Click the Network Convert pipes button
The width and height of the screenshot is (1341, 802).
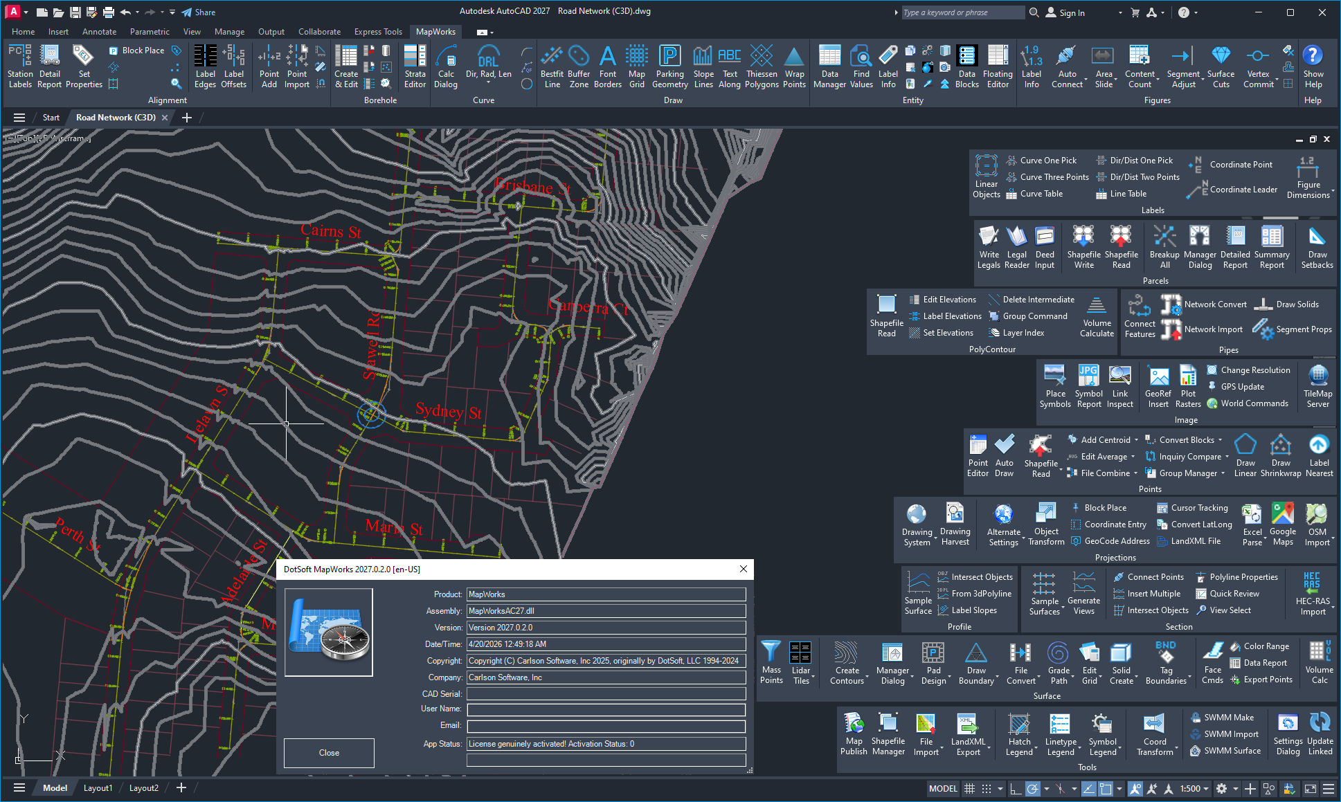[x=1205, y=304]
